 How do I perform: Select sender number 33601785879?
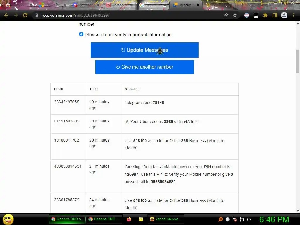coord(67,200)
